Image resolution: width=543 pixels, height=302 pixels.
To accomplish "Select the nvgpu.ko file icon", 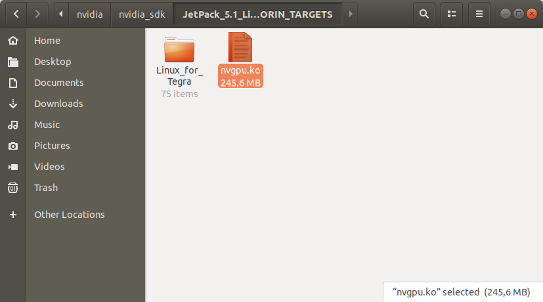I will point(240,47).
